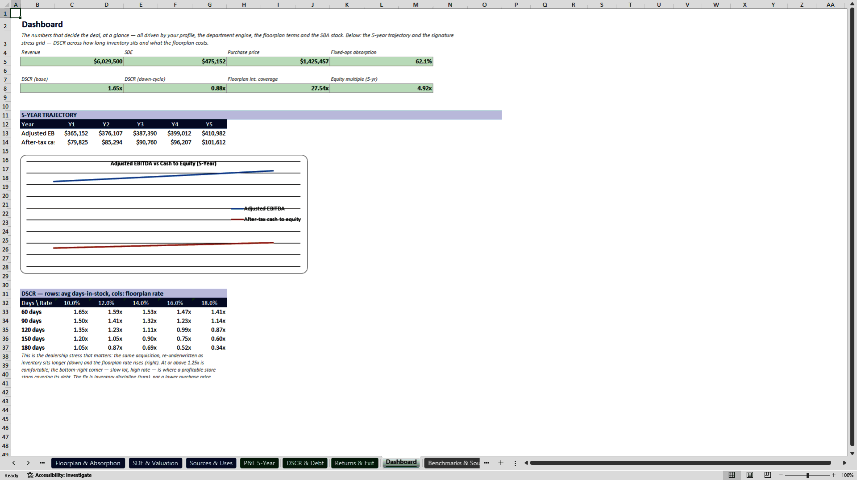This screenshot has height=480, width=857.
Task: Click the vertical scrollbar down arrow
Action: click(x=852, y=453)
